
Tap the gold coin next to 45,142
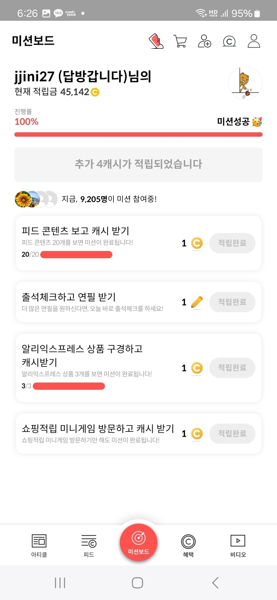95,92
